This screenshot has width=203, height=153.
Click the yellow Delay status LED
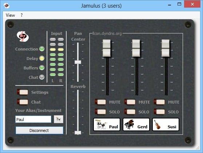[42, 58]
